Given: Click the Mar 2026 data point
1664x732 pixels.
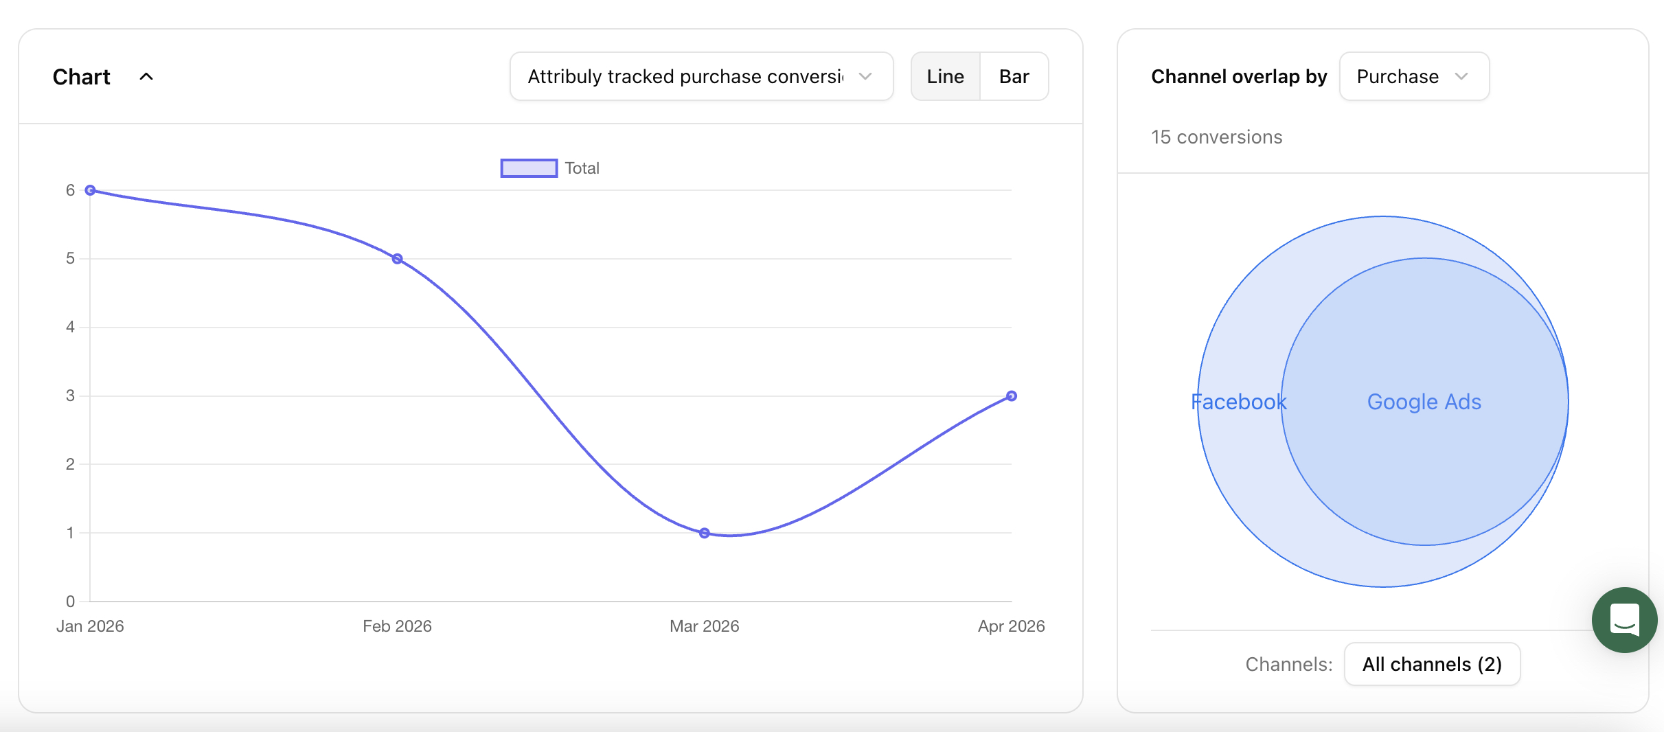Looking at the screenshot, I should click(704, 533).
